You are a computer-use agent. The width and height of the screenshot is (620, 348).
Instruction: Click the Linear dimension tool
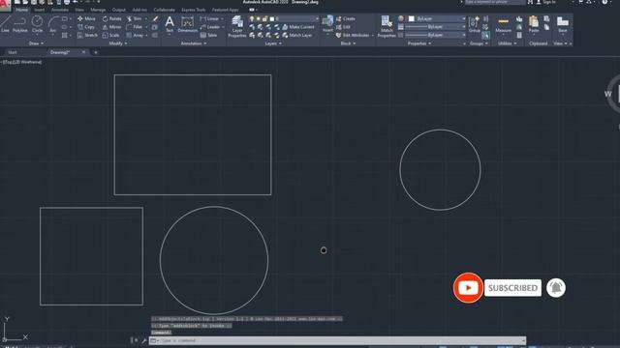[209, 18]
